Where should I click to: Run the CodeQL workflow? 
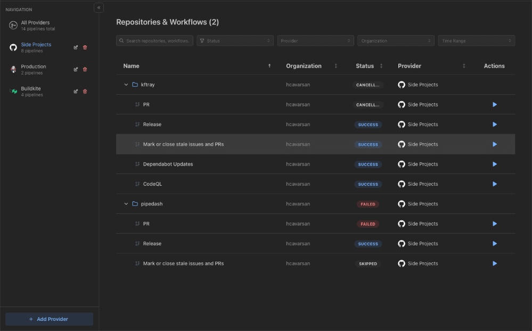pos(494,184)
